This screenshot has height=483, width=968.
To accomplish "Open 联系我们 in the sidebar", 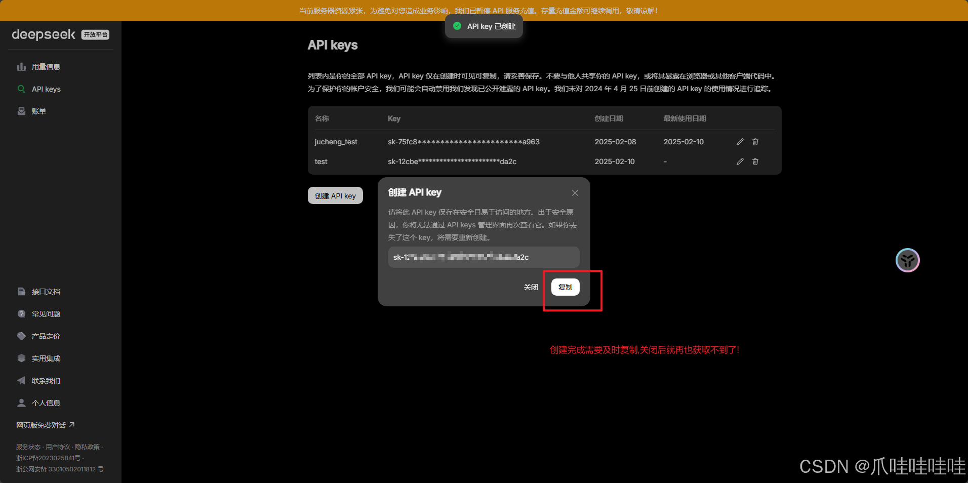I will (46, 381).
